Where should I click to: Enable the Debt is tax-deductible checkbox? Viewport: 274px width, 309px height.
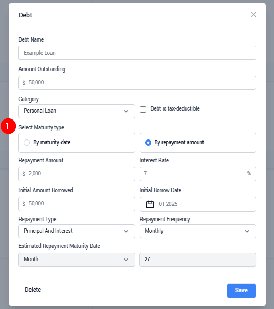(143, 109)
